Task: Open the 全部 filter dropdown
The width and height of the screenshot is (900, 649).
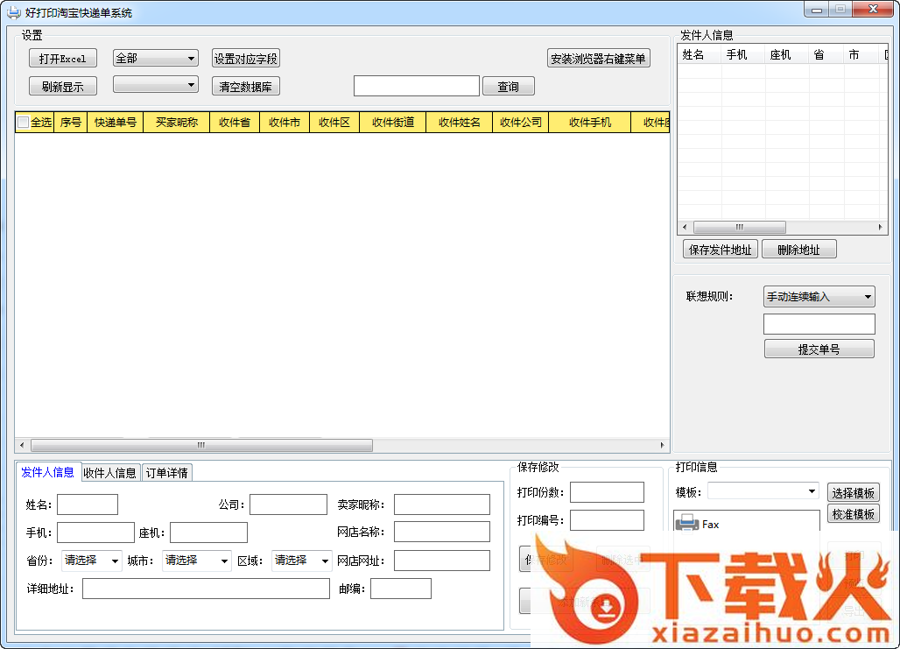Action: pyautogui.click(x=156, y=59)
